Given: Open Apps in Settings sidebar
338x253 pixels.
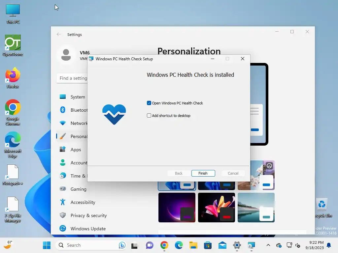Looking at the screenshot, I should (72, 150).
